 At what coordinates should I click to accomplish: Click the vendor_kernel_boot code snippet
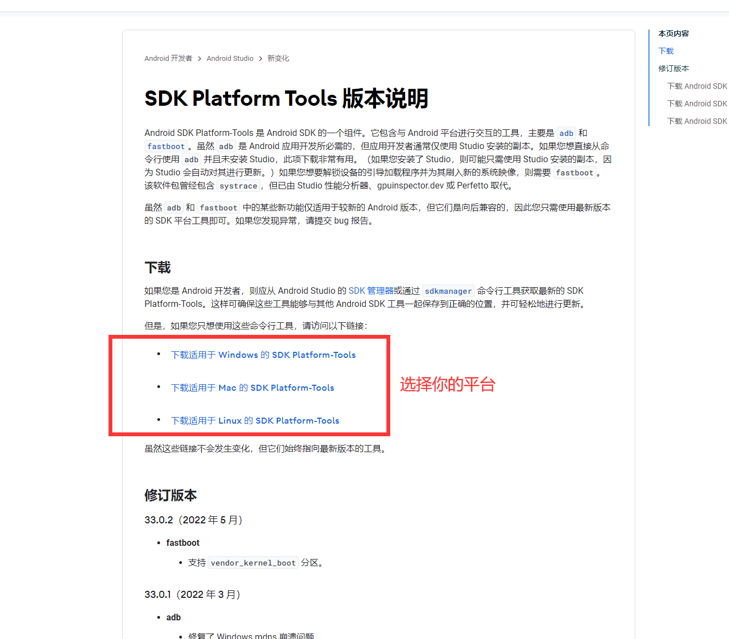point(253,563)
